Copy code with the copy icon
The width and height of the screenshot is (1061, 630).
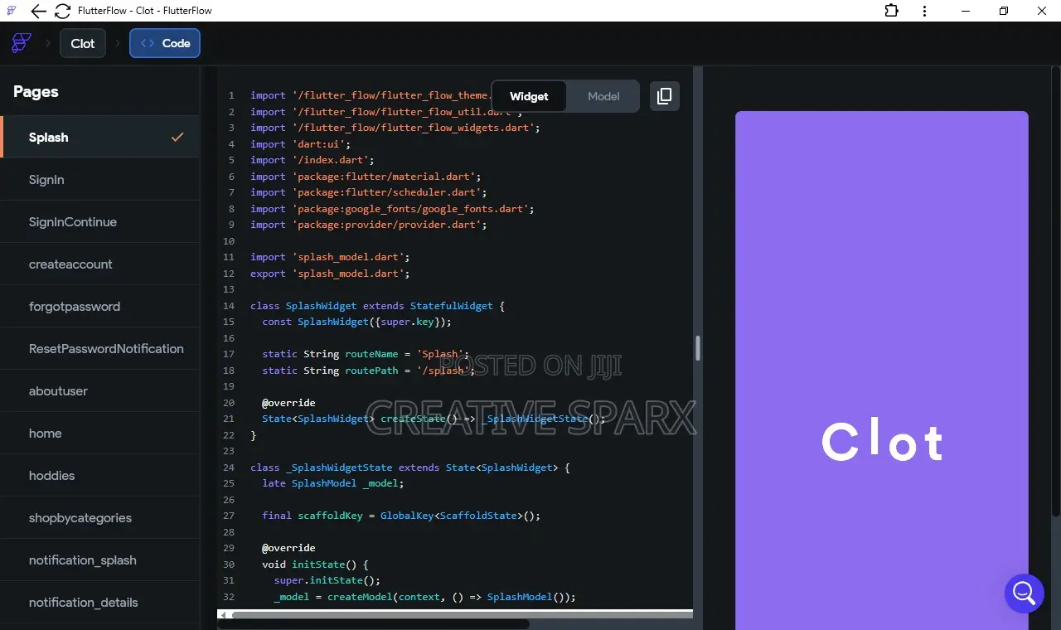tap(665, 96)
